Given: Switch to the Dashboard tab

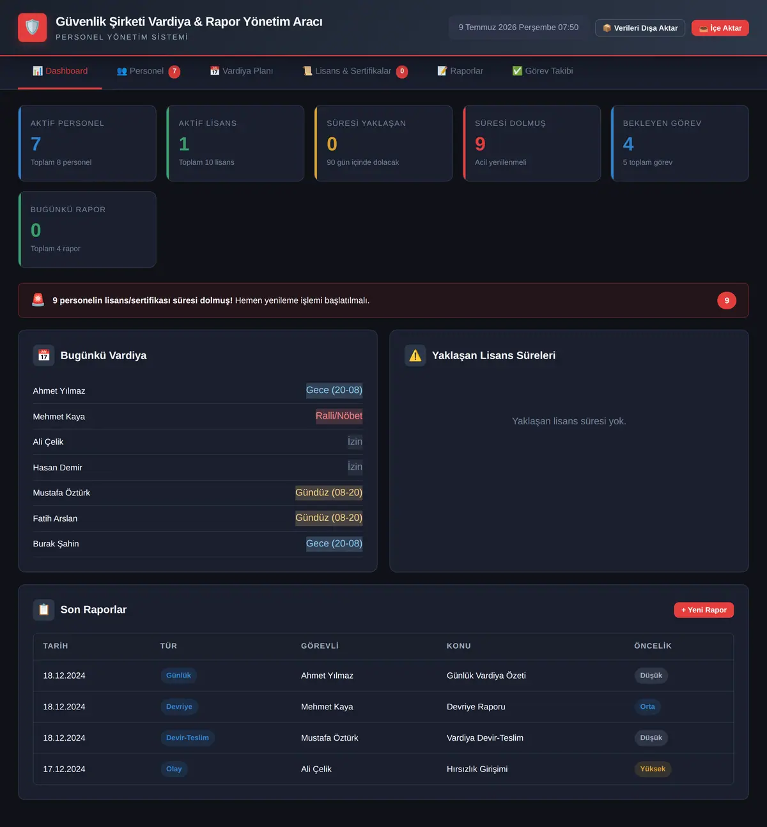Looking at the screenshot, I should [60, 71].
